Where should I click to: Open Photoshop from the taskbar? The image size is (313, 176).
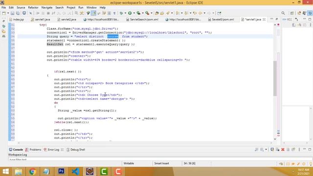[61, 172]
